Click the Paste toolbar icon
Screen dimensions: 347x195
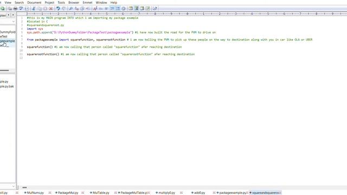click(45, 9)
